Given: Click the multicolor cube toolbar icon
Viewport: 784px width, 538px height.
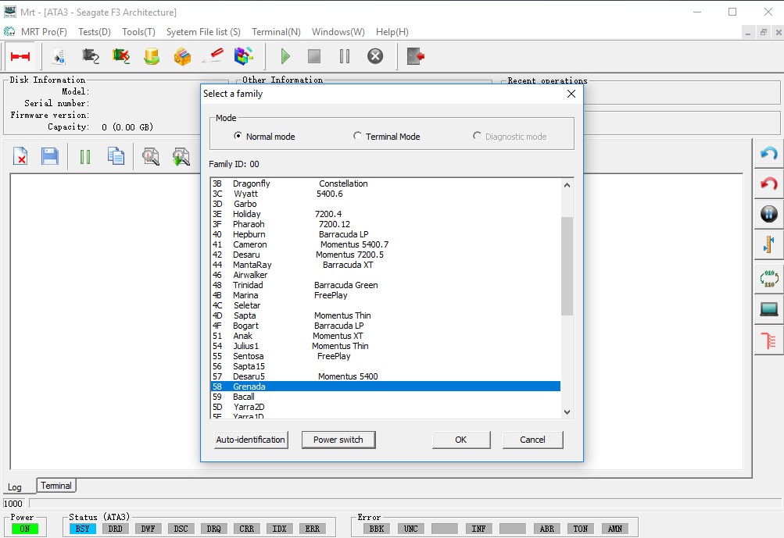Looking at the screenshot, I should click(x=244, y=56).
